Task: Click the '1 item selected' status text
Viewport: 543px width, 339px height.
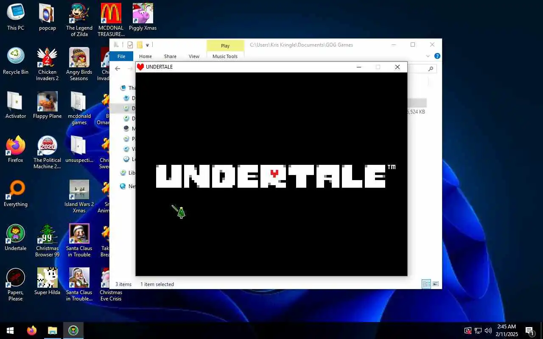Action: click(157, 284)
